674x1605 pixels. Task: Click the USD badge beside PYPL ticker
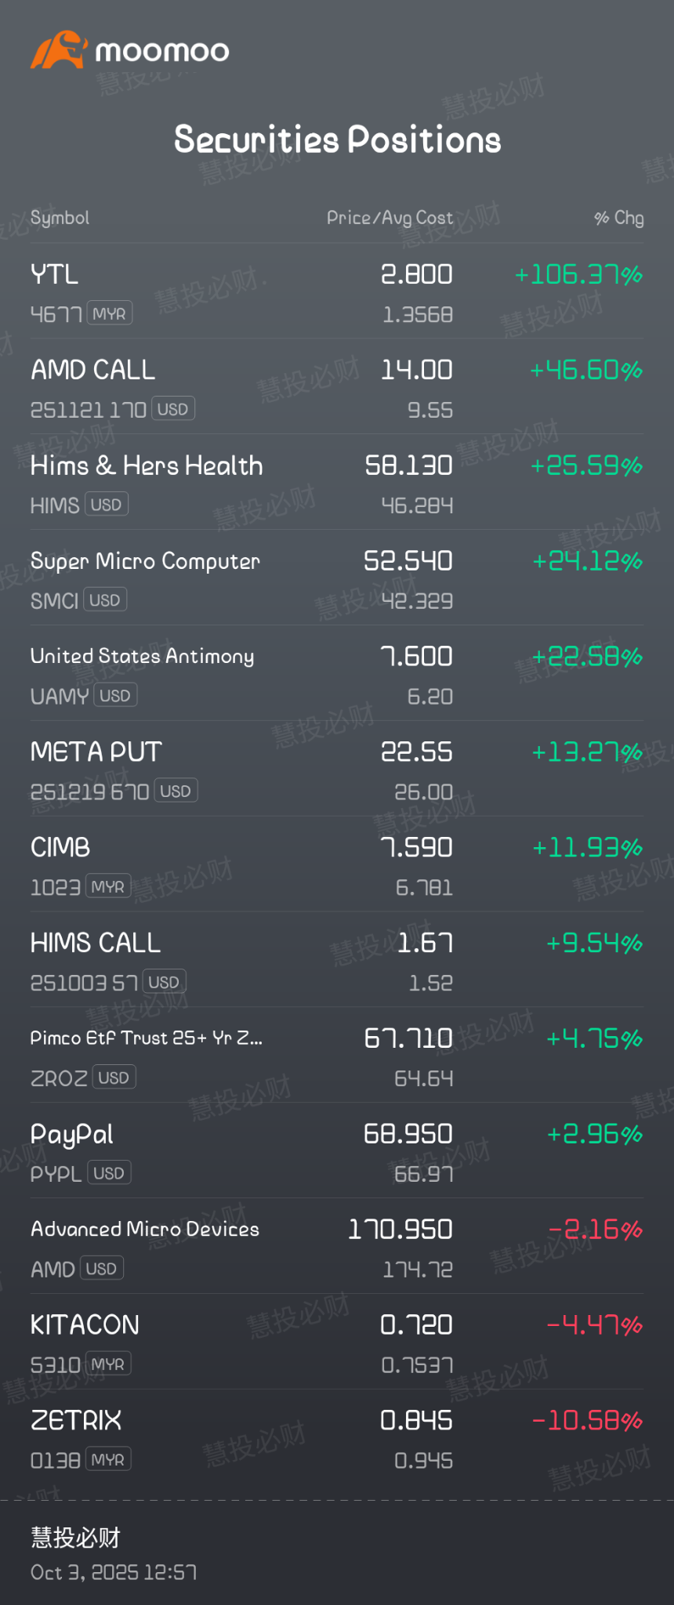point(109,1173)
